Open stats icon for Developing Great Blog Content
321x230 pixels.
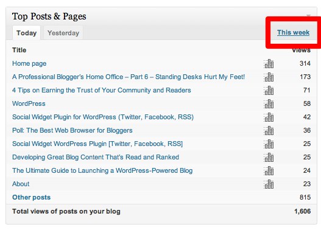(269, 158)
